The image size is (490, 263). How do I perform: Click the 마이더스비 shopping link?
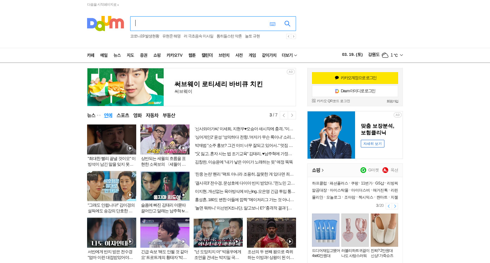tap(360, 190)
